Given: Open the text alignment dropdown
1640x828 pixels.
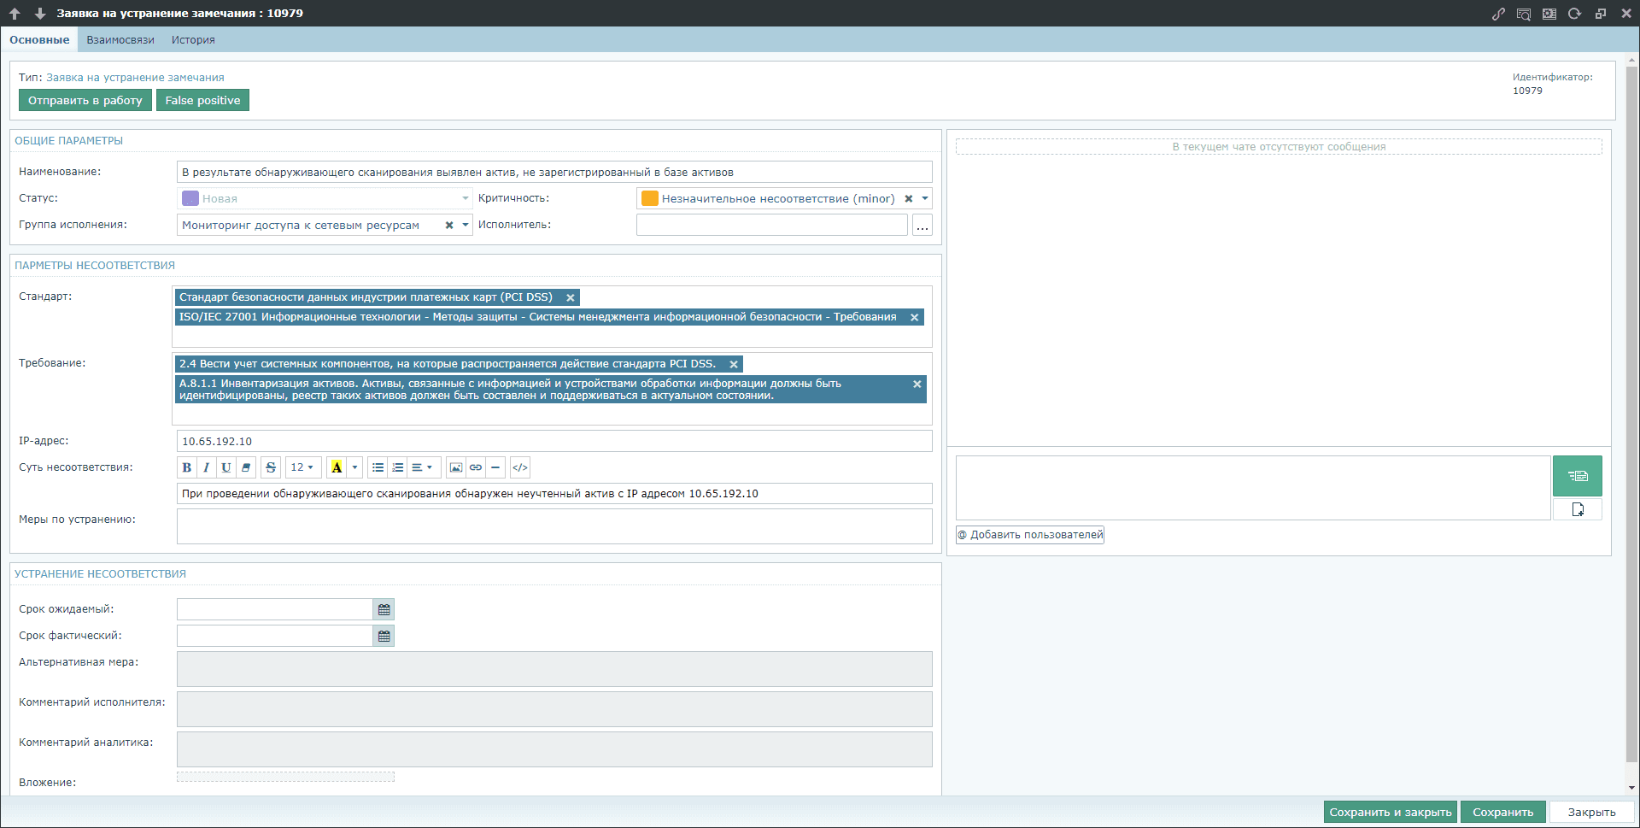Looking at the screenshot, I should (x=423, y=467).
